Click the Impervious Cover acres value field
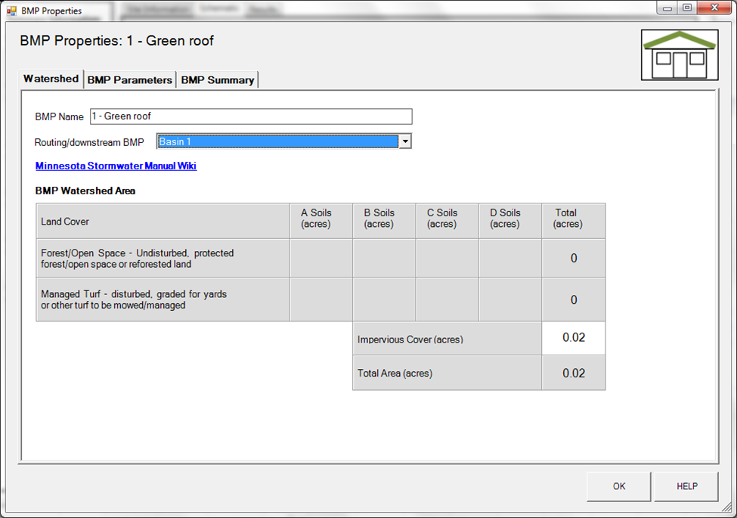This screenshot has height=518, width=737. [573, 338]
